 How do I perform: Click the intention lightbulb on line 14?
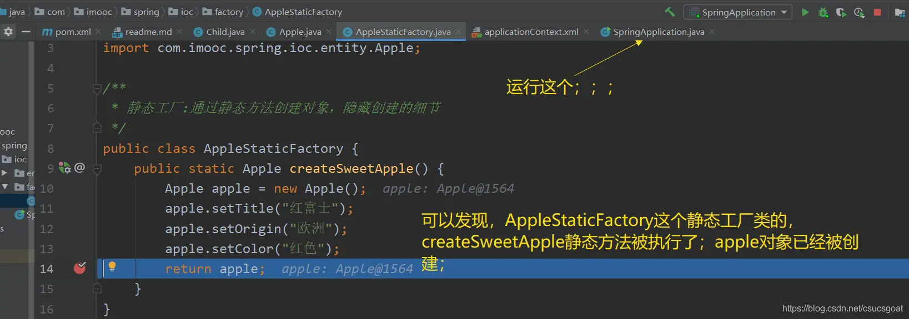112,267
